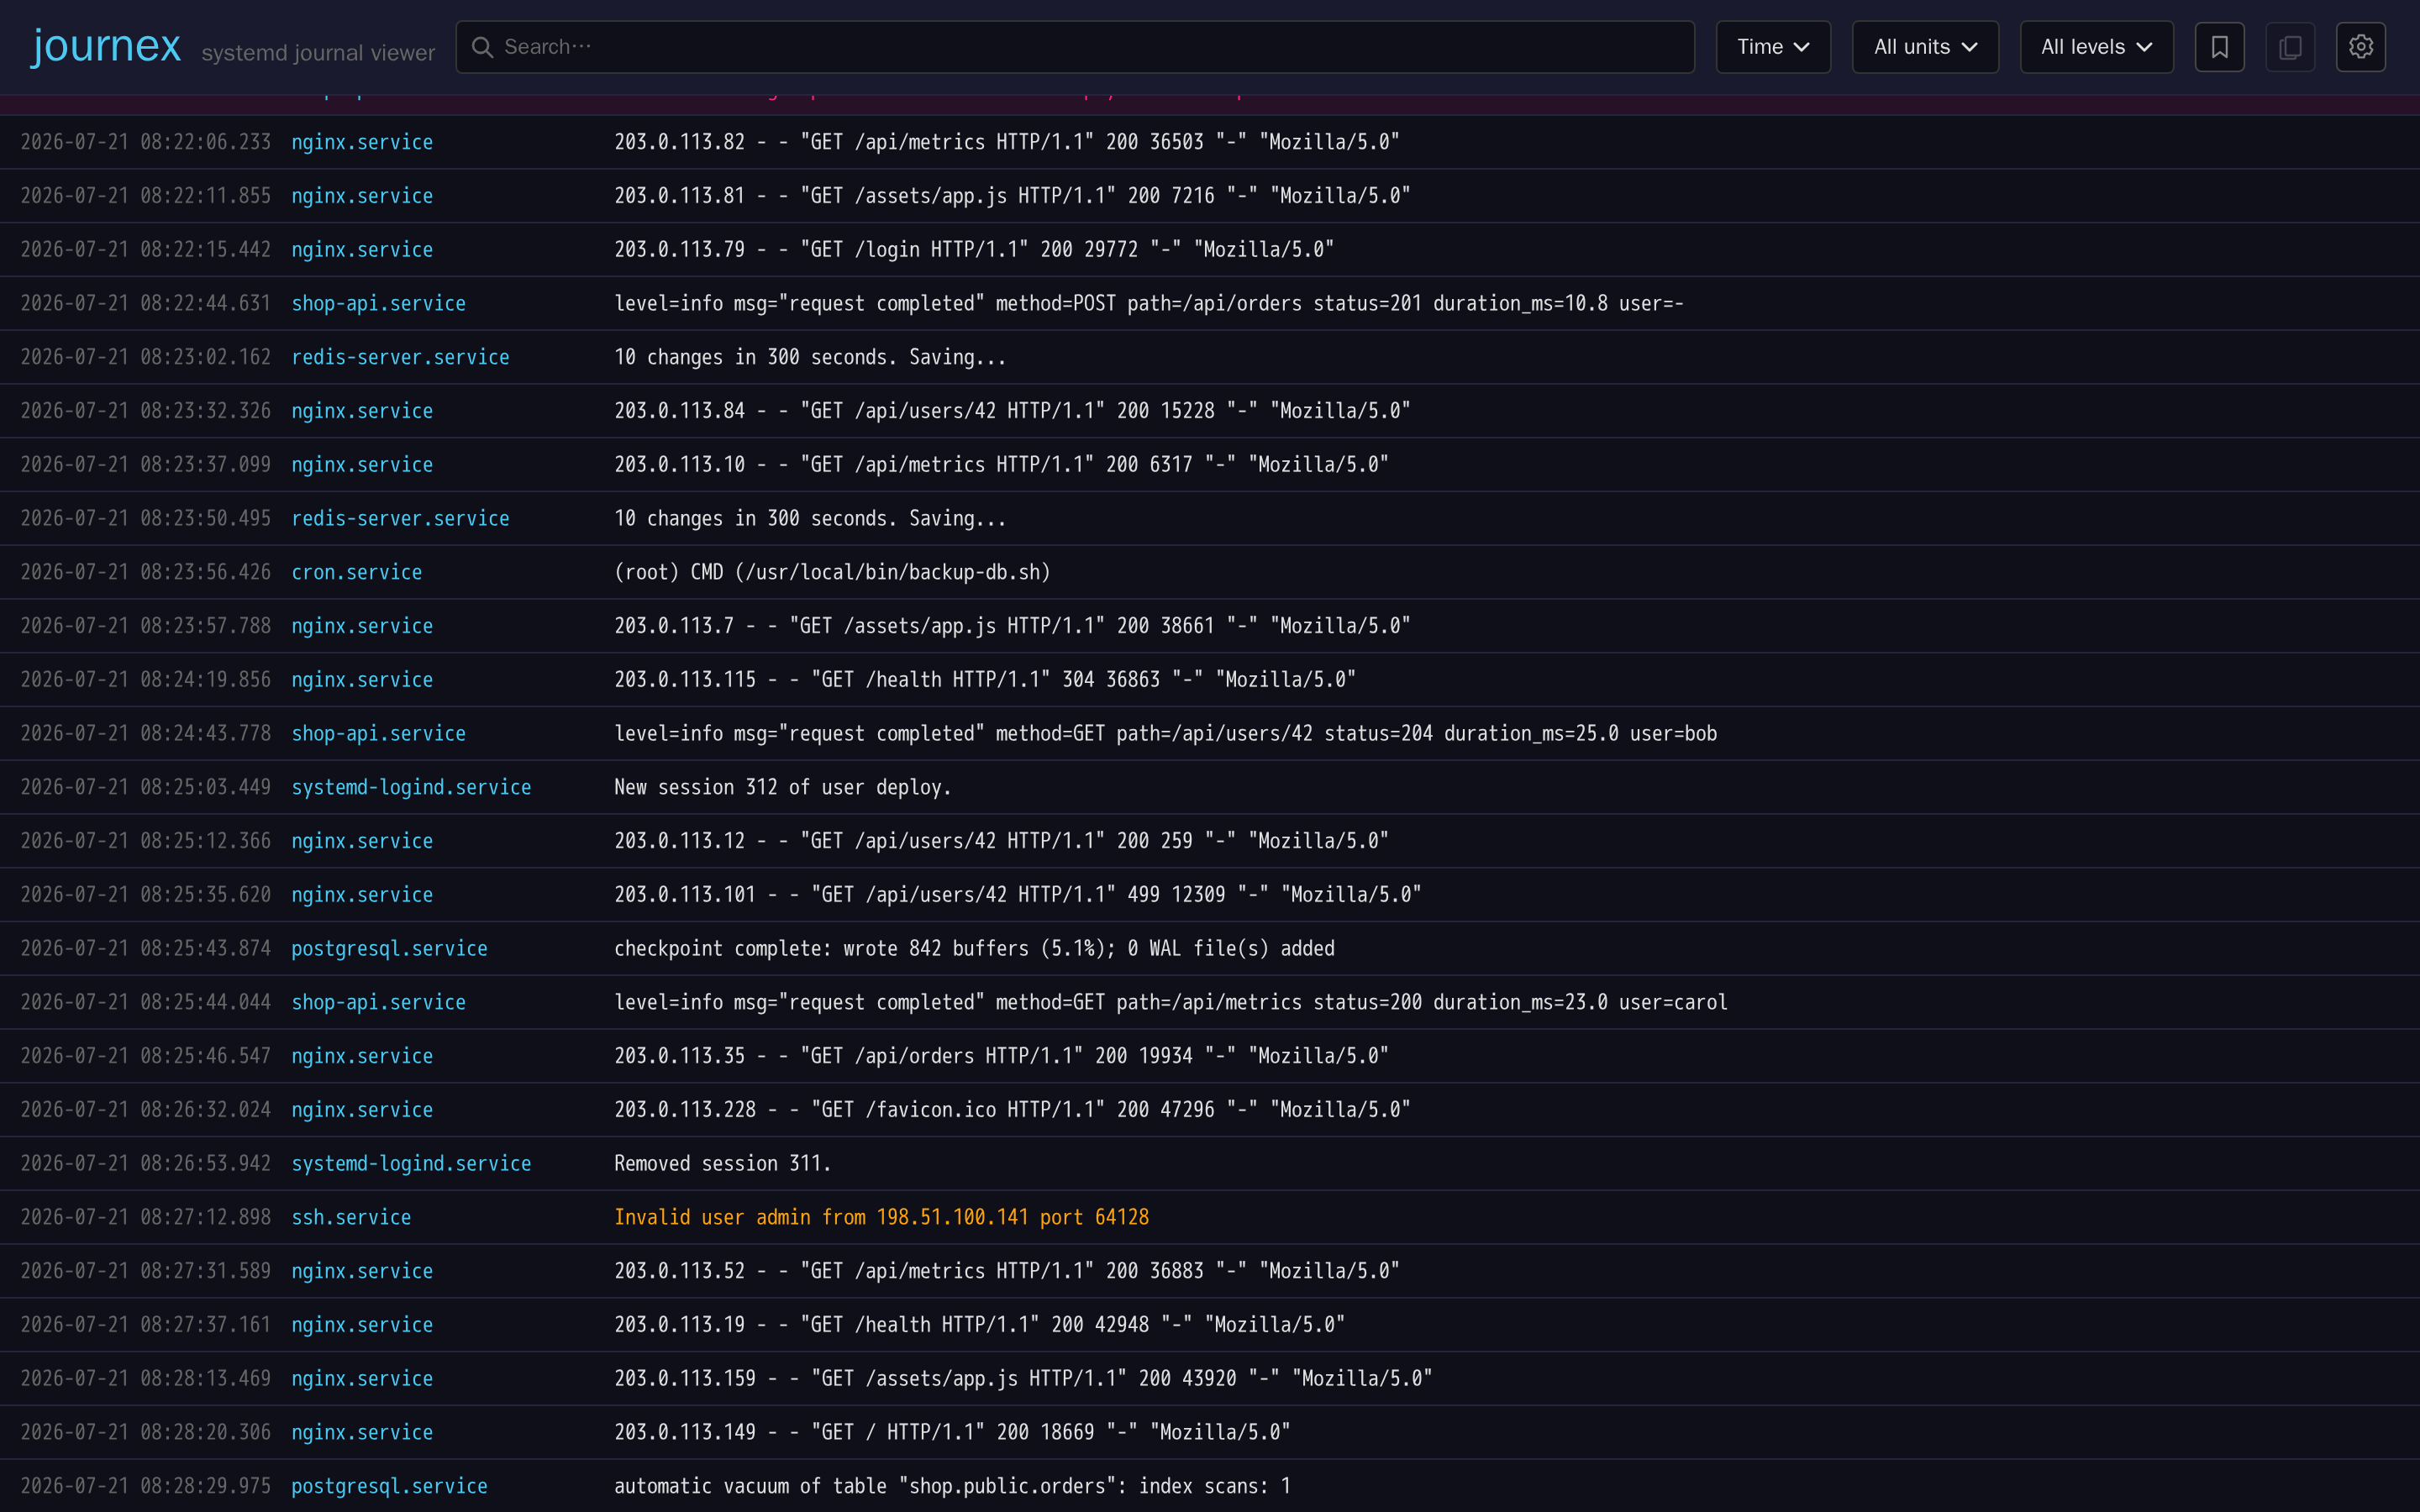This screenshot has height=1512, width=2420.
Task: Select the orange 'Invalid user admin' warning message
Action: (881, 1217)
